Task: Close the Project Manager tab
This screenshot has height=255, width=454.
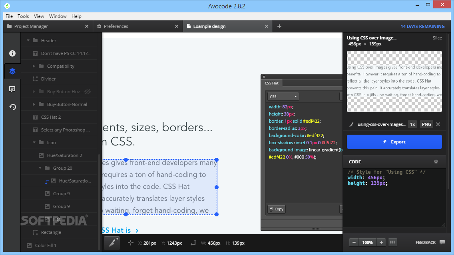Action: tap(87, 26)
